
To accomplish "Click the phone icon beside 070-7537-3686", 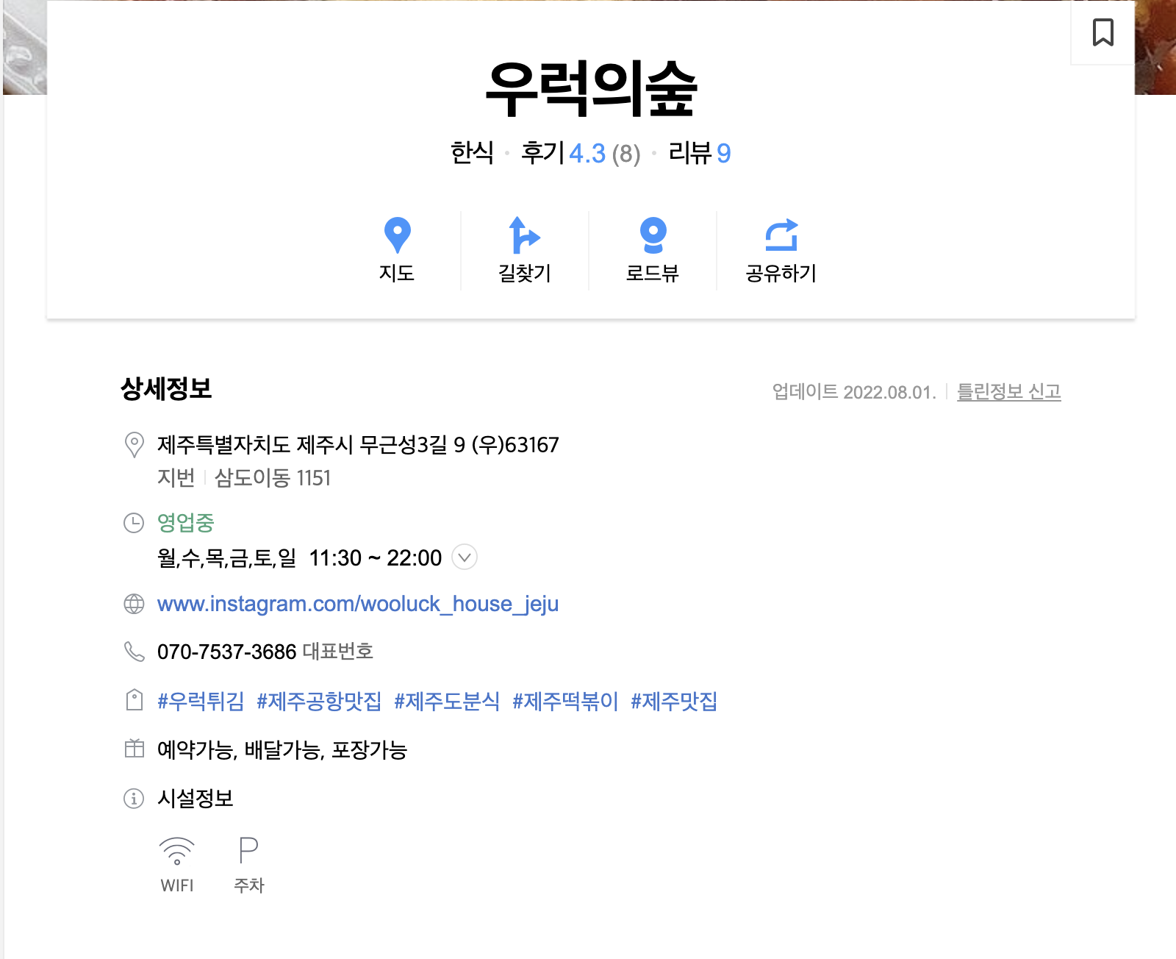I will pos(134,652).
